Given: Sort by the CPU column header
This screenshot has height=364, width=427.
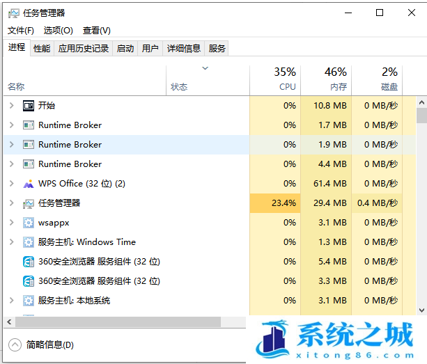Looking at the screenshot, I should 275,81.
